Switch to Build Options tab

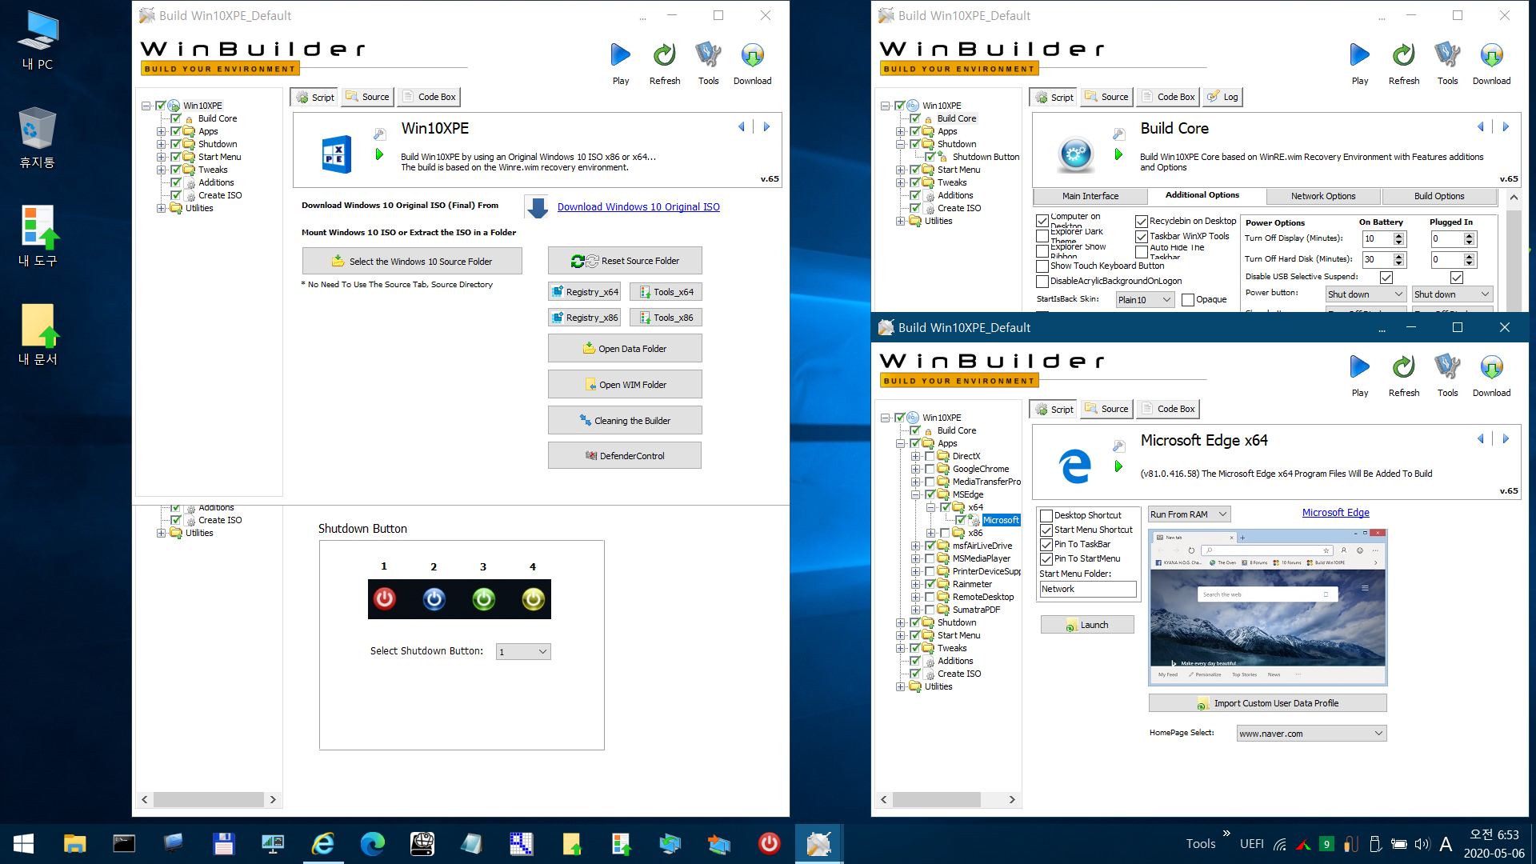(x=1439, y=196)
